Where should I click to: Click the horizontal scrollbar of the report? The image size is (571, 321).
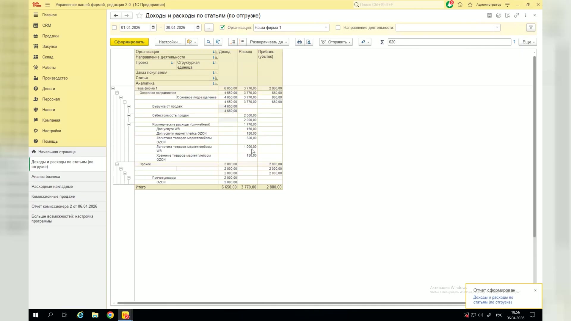click(291, 303)
